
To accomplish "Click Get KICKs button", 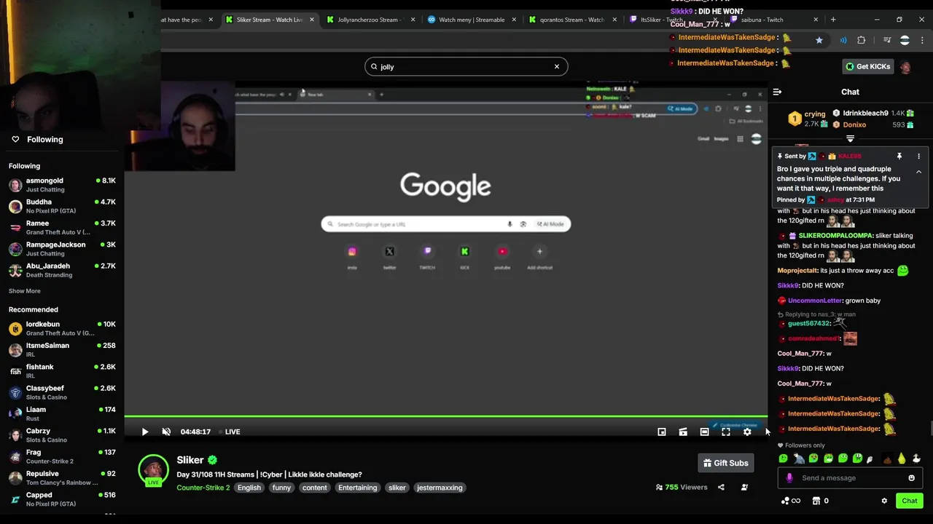I will click(x=867, y=66).
